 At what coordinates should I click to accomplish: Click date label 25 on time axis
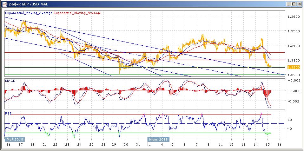(x=91, y=145)
